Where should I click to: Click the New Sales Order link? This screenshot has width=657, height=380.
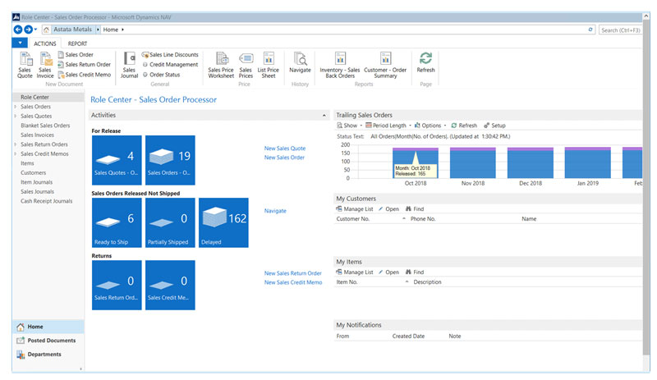click(284, 158)
